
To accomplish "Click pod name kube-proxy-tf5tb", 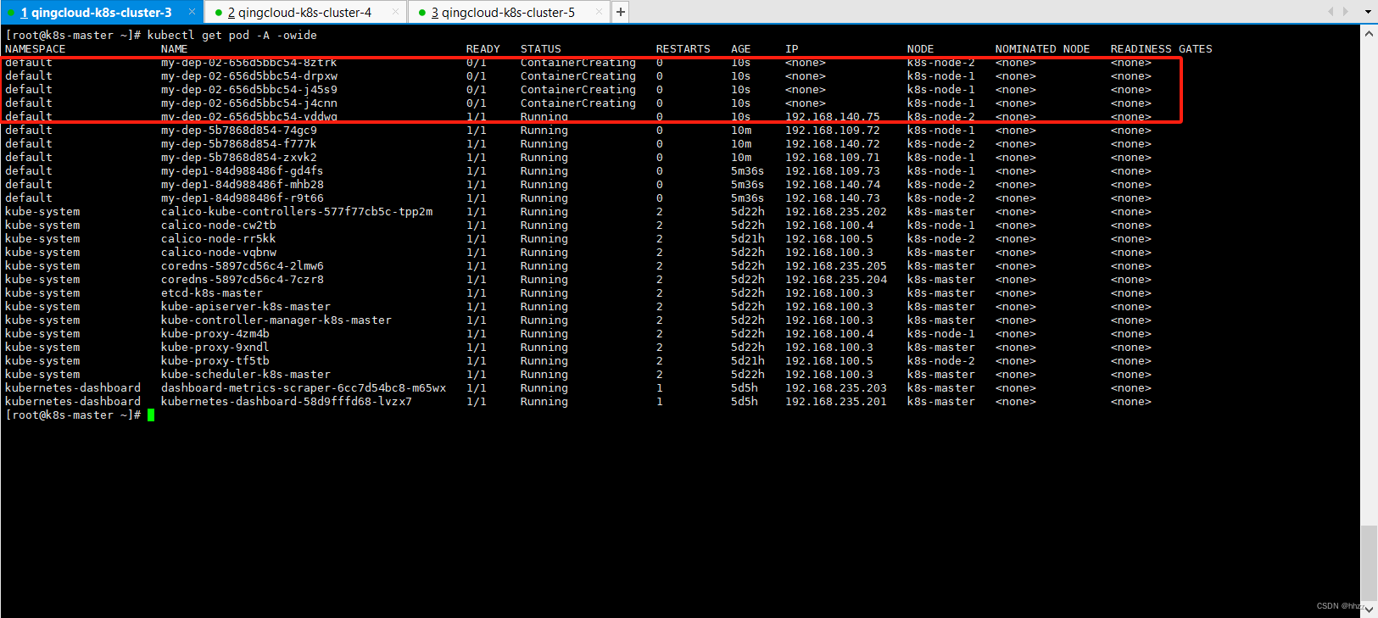I will point(215,361).
